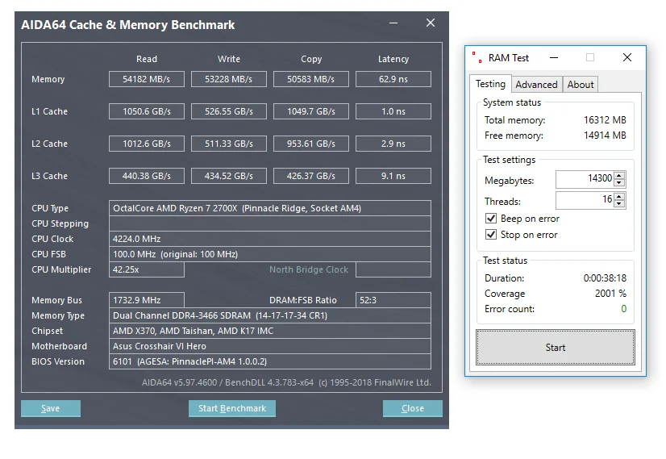666x459 pixels.
Task: Click the CPU FSB value 100.0 MHz
Action: (270, 254)
